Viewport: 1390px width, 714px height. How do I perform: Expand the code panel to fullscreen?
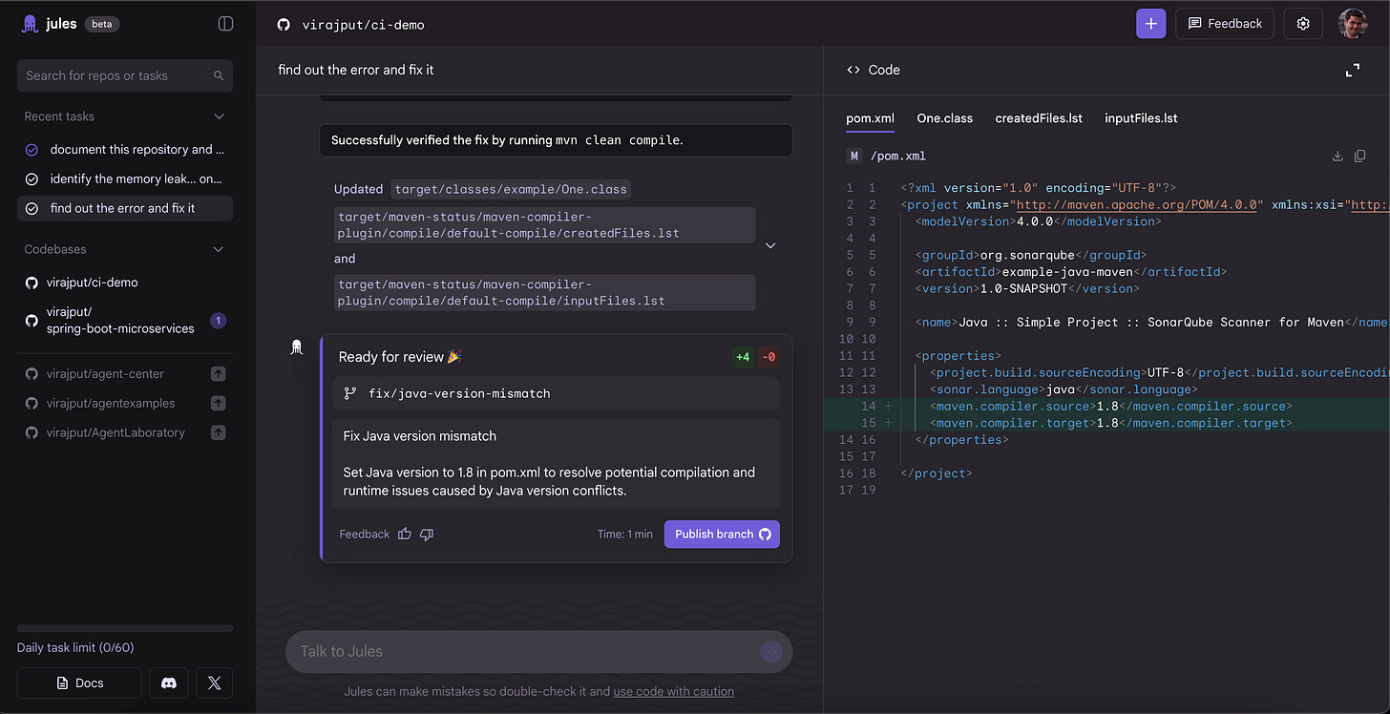point(1353,71)
